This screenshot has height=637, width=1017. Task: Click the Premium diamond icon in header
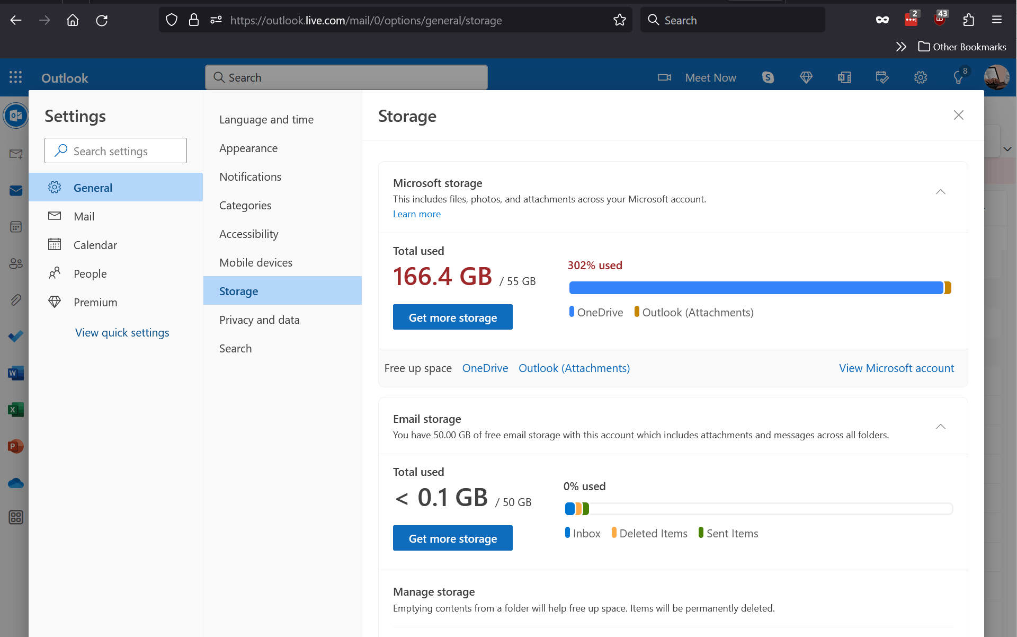pos(806,78)
